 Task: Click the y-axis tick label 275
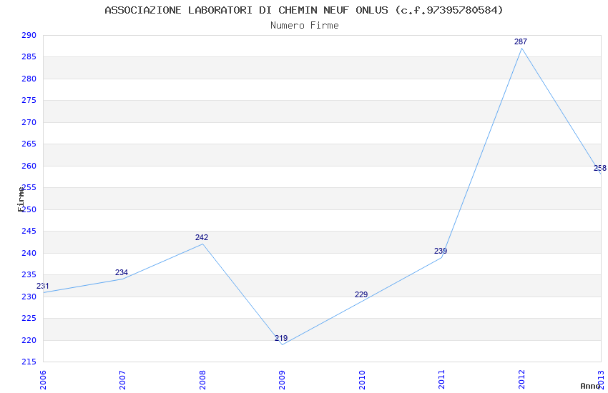(x=29, y=100)
